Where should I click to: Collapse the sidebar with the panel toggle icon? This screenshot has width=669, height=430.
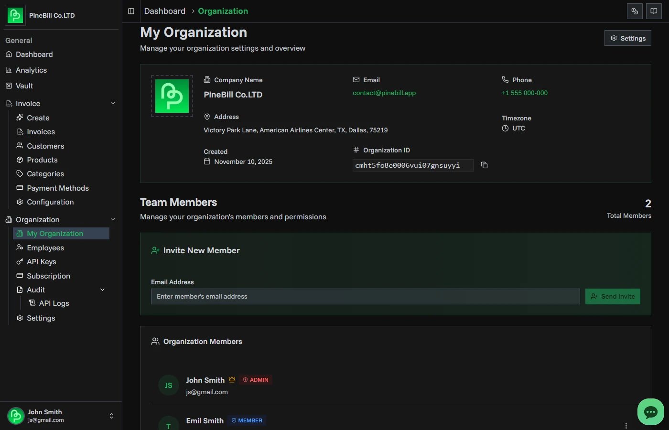tap(131, 11)
